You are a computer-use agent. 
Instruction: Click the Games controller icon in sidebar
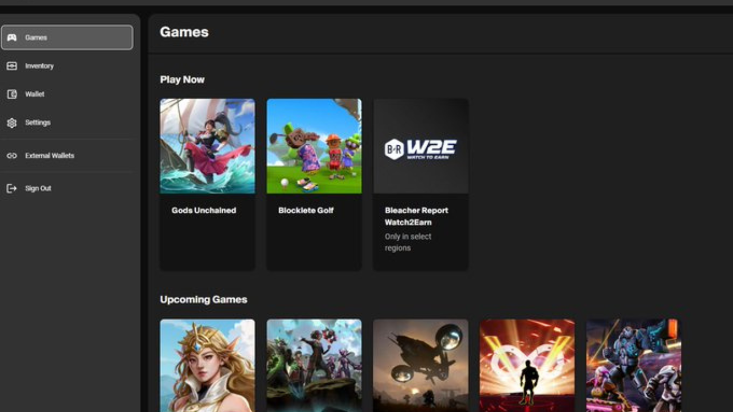11,38
